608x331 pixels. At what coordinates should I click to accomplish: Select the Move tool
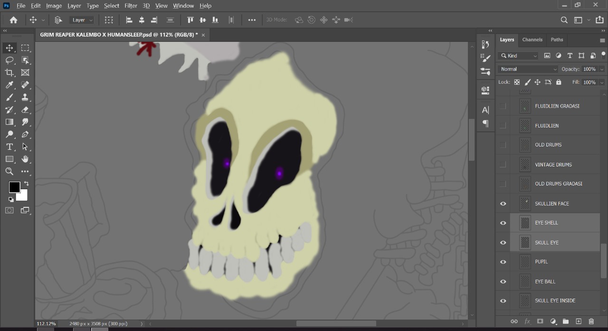click(9, 48)
